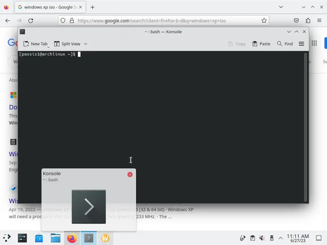Image resolution: width=327 pixels, height=245 pixels.
Task: Open the clock showing 11:11 AM
Action: pyautogui.click(x=298, y=238)
